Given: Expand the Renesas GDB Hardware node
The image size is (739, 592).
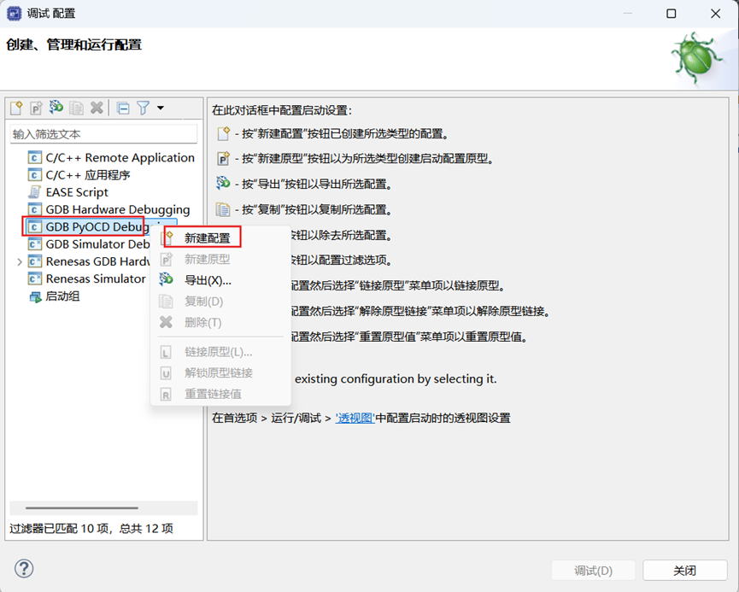Looking at the screenshot, I should [20, 261].
